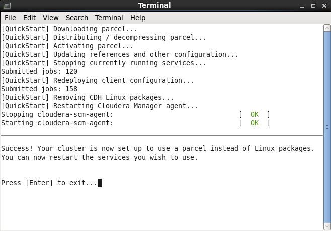This screenshot has width=331, height=231.
Task: Expand the View menu
Action: click(x=50, y=18)
